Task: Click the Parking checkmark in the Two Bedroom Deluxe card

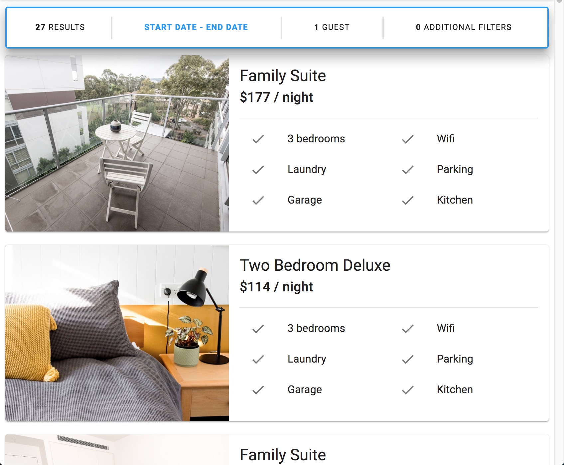Action: [408, 359]
